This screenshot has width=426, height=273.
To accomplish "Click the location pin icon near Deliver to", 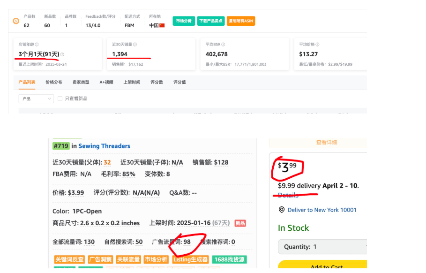I will click(x=282, y=210).
